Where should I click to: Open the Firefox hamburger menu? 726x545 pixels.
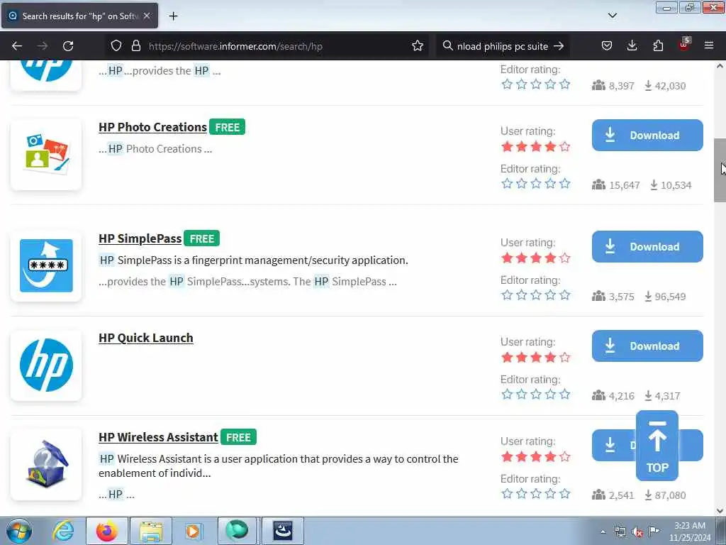pyautogui.click(x=709, y=46)
